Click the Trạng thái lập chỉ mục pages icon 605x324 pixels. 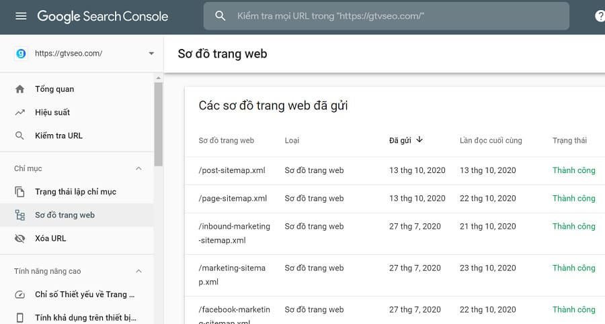19,192
